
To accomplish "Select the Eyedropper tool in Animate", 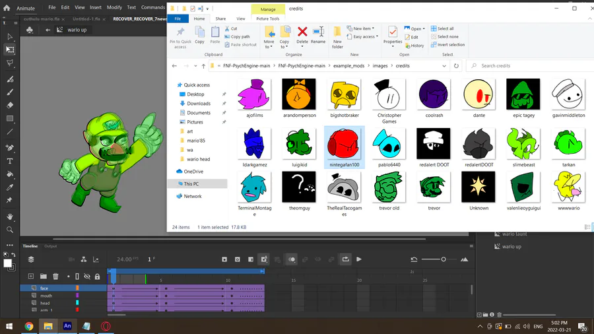I will click(x=10, y=187).
